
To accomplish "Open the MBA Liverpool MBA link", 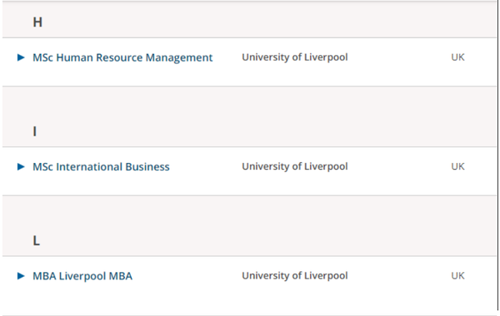I will pyautogui.click(x=82, y=276).
